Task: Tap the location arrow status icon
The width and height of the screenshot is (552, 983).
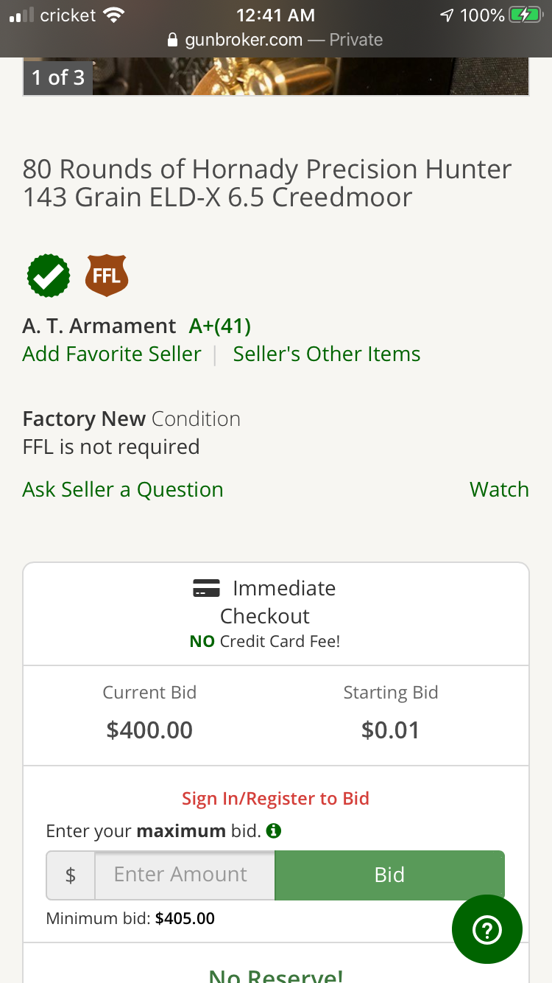Action: tap(447, 15)
